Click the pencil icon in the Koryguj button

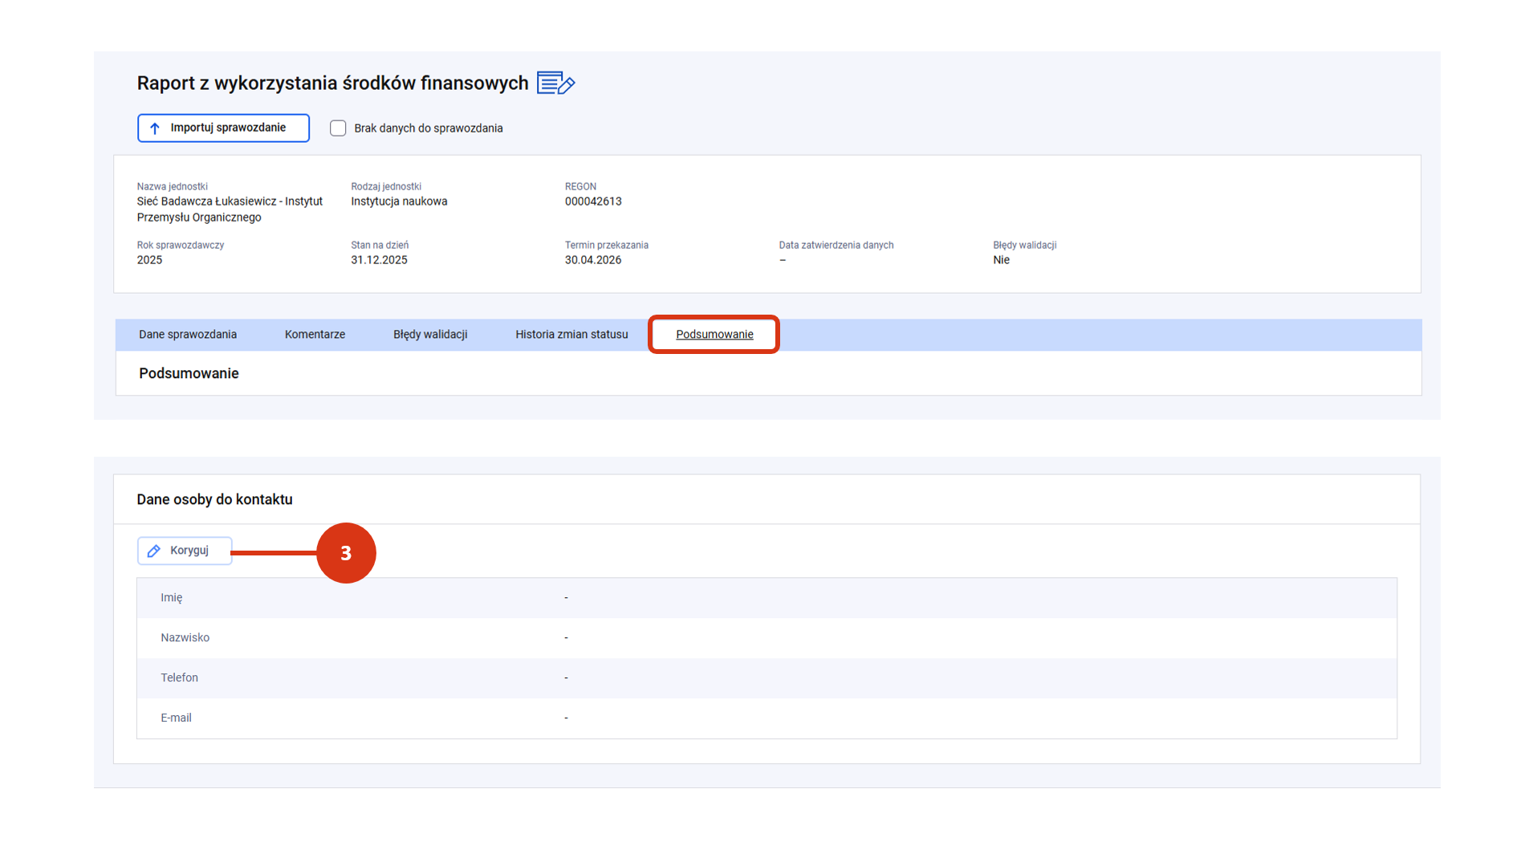(x=154, y=551)
